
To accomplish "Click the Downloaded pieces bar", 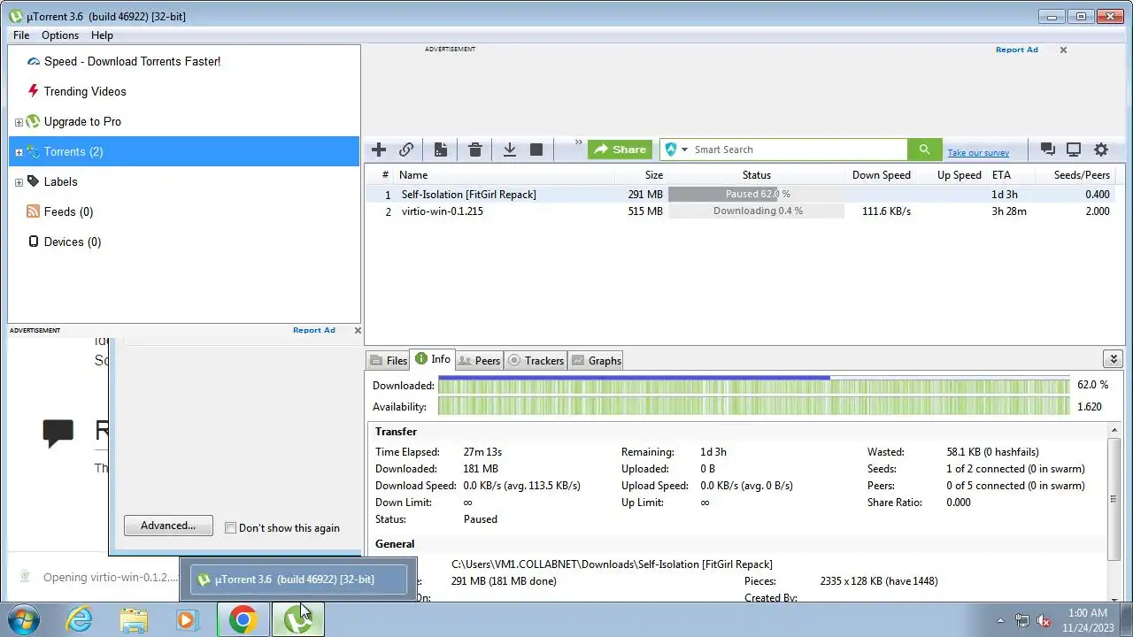I will pyautogui.click(x=753, y=385).
